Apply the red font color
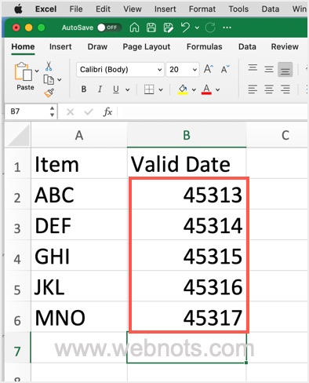Viewport: 309px width, 383px height. point(206,89)
